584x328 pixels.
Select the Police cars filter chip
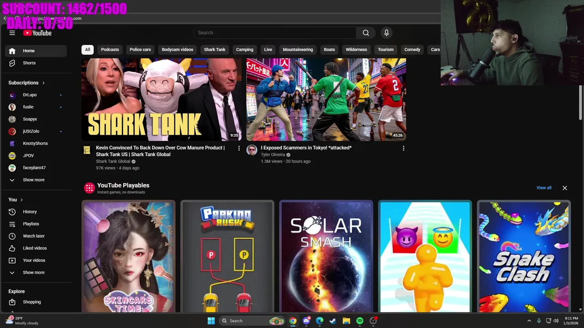point(140,50)
